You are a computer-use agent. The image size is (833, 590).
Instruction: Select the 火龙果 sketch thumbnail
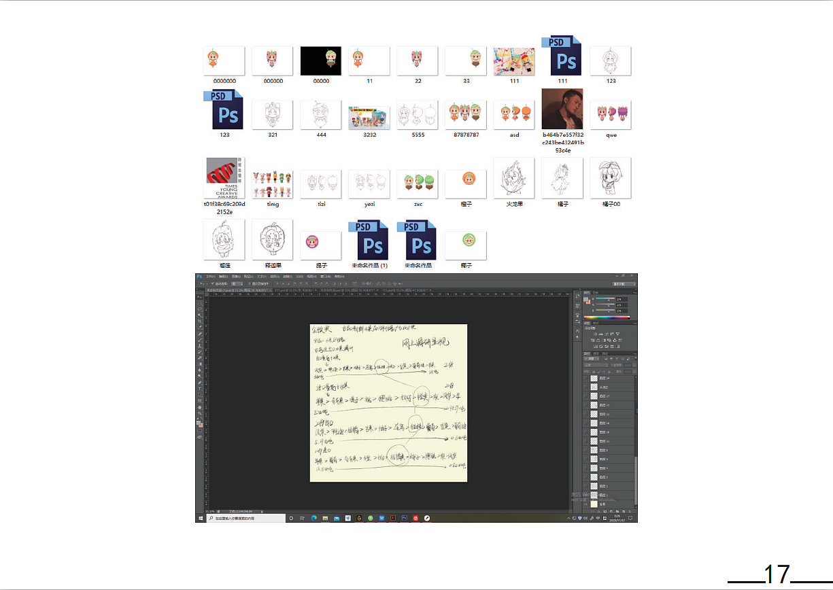tap(513, 178)
